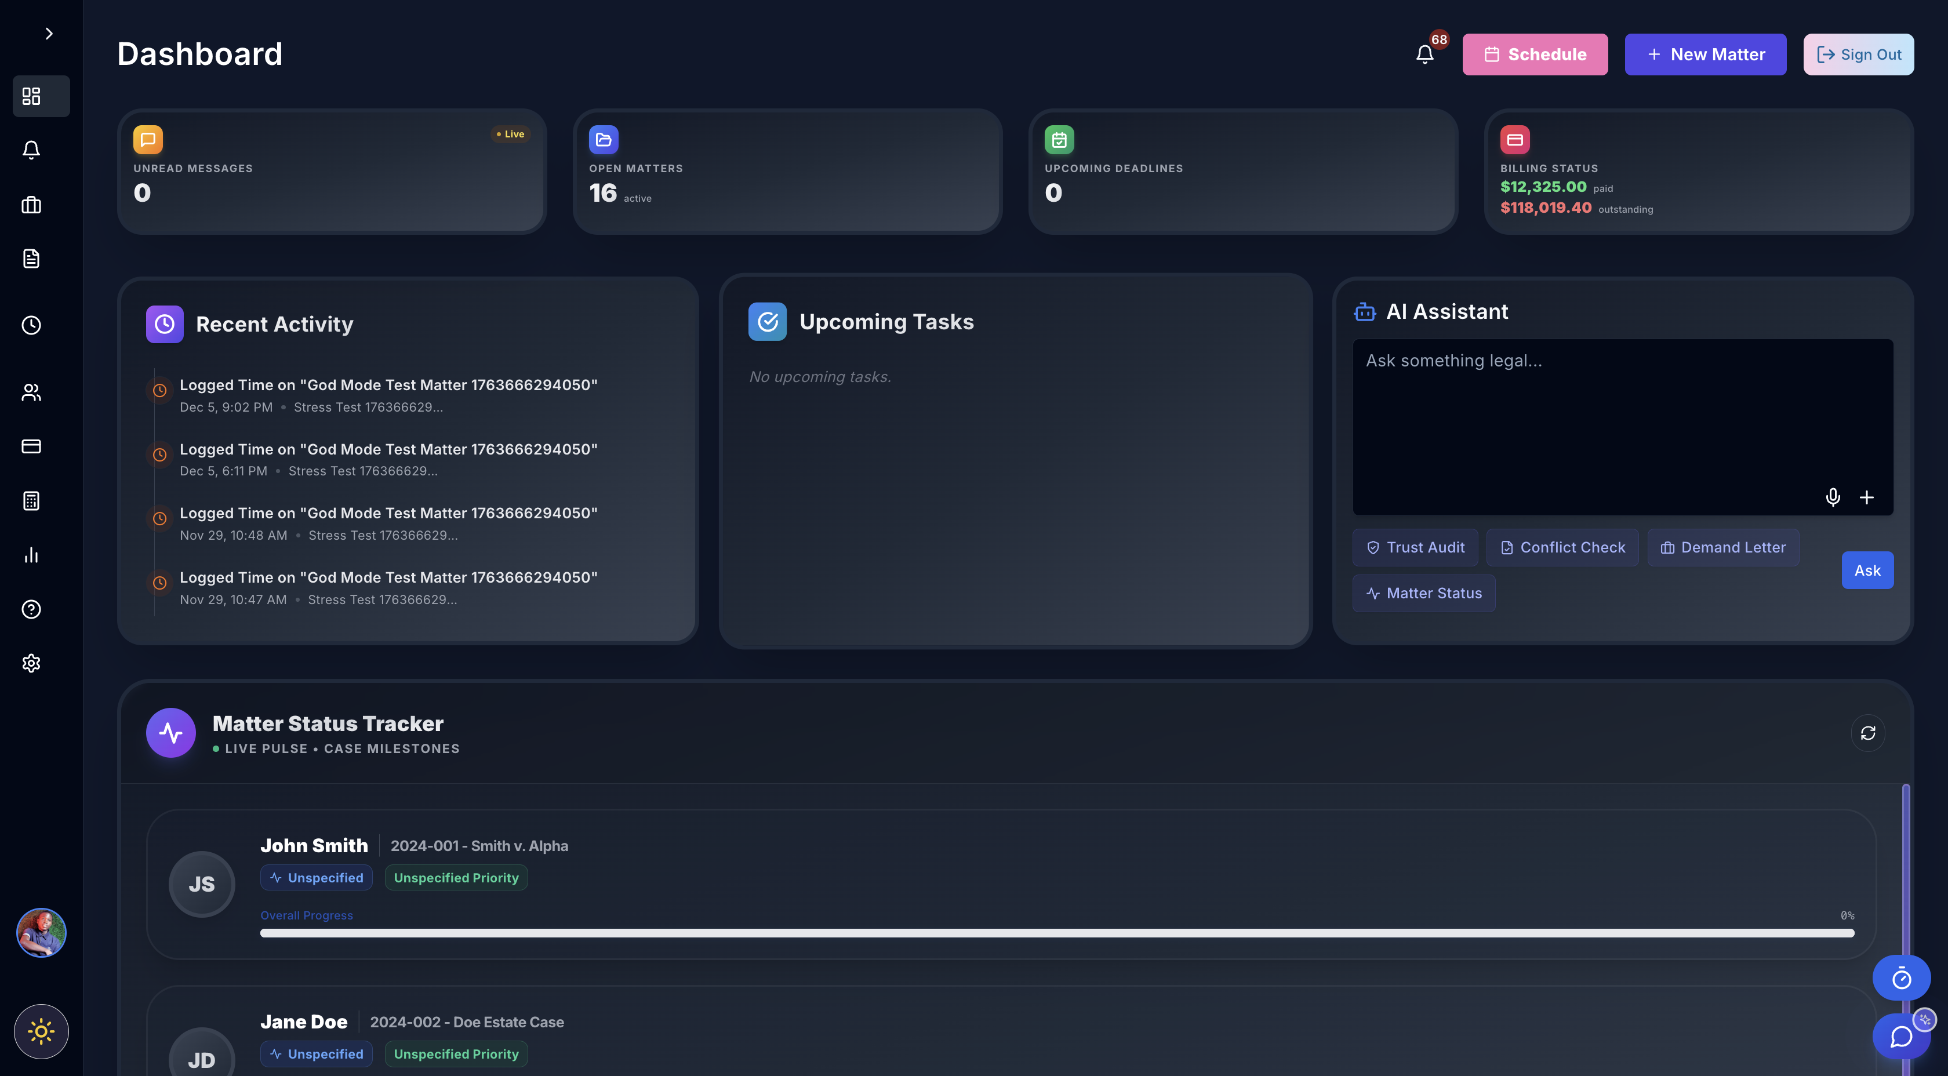This screenshot has width=1948, height=1076.
Task: Select the Trust Audit quick prompt
Action: pos(1415,547)
